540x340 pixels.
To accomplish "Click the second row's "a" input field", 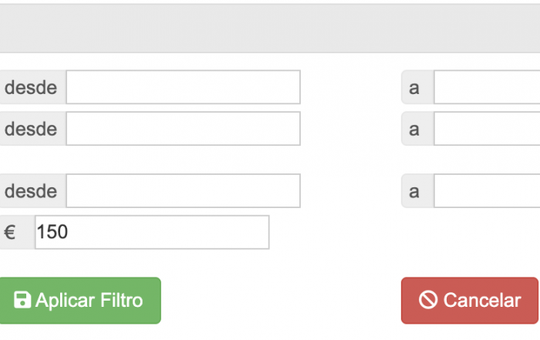I will tap(486, 129).
